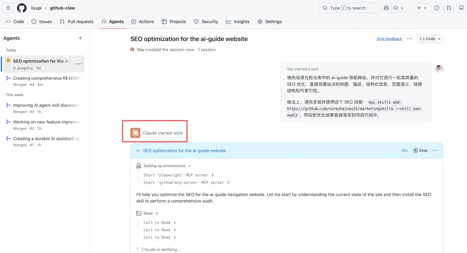Open the Copilot chat icon
The width and height of the screenshot is (467, 253).
pyautogui.click(x=386, y=8)
